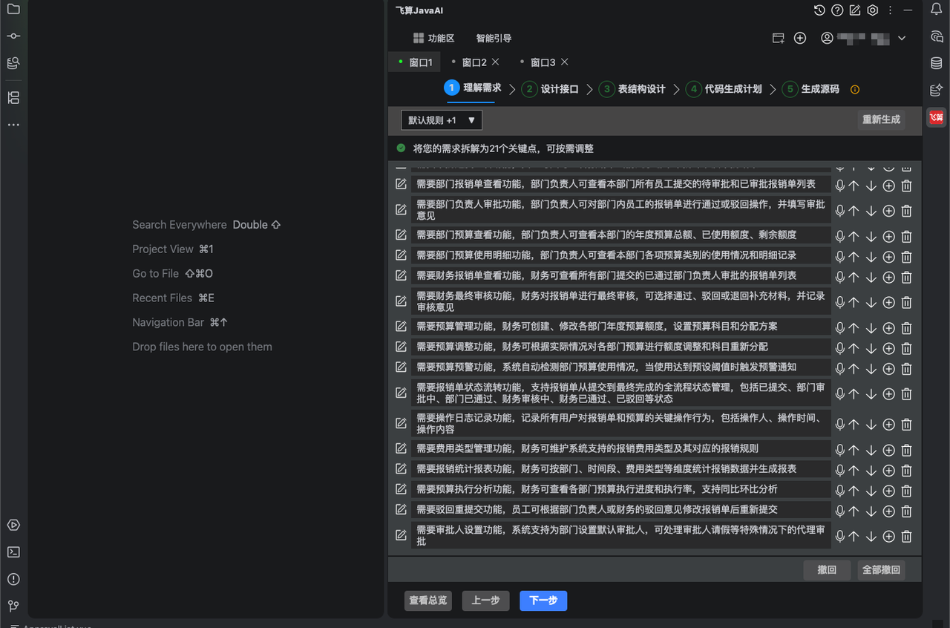Go to step 2 设计接口

point(550,89)
